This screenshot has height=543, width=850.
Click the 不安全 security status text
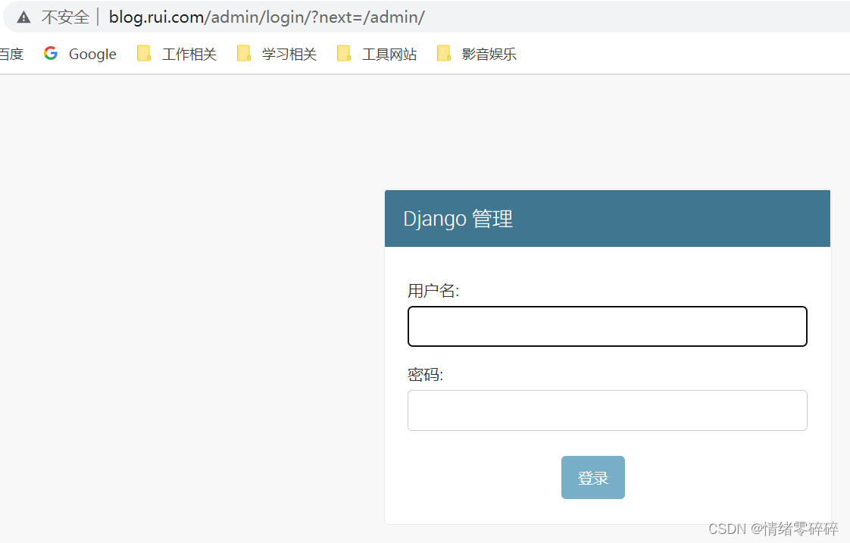66,17
